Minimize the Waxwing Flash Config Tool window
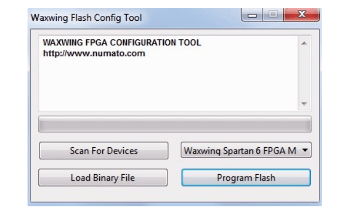This screenshot has height=211, width=345. [x=255, y=17]
